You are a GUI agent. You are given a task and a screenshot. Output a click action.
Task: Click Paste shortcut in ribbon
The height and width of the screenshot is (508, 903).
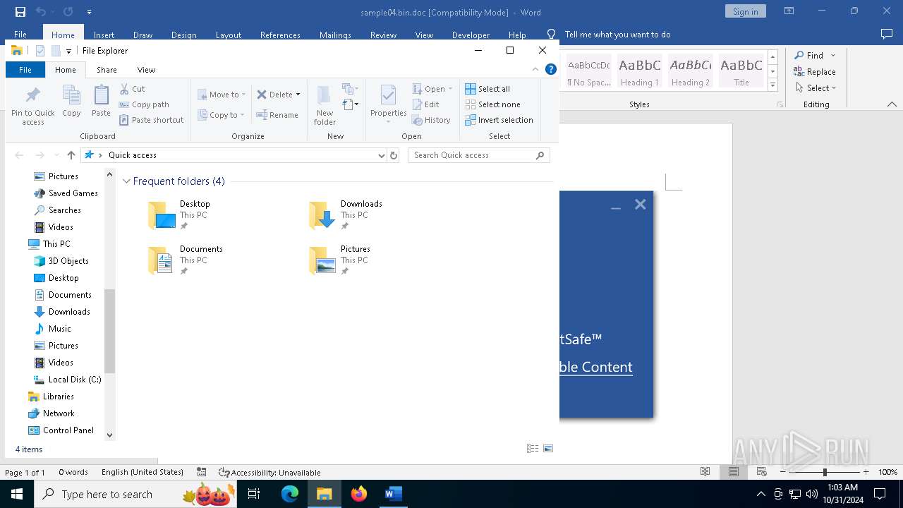pyautogui.click(x=151, y=120)
